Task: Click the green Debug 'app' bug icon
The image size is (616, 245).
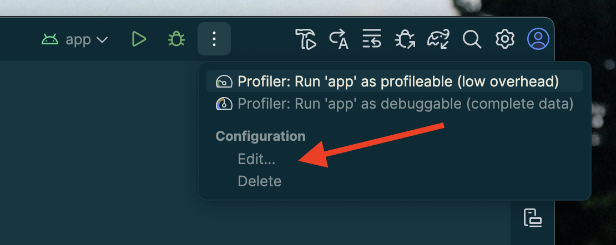Action: [176, 39]
